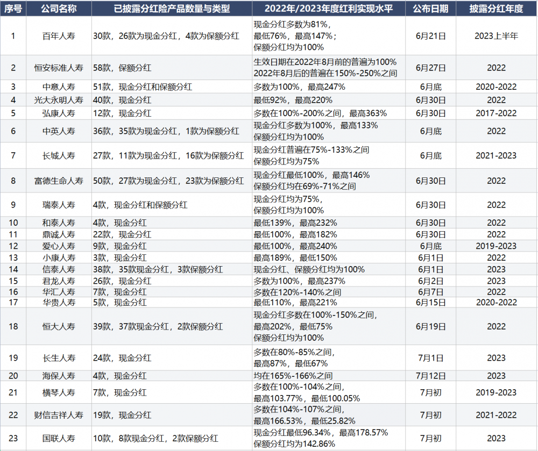Click the 和泰人寿 cell
The height and width of the screenshot is (451, 538).
(59, 223)
